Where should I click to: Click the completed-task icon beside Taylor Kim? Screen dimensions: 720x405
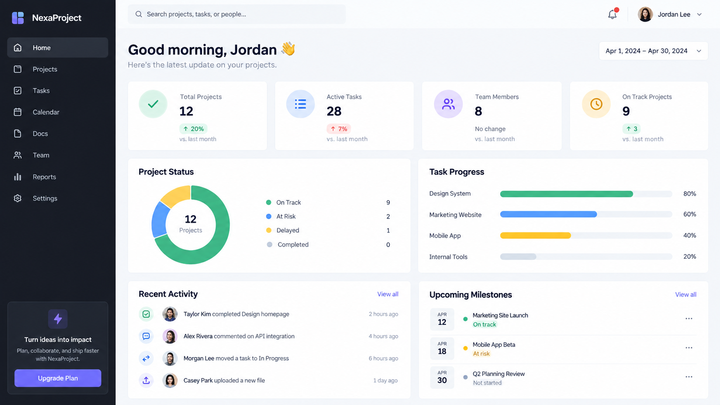click(146, 314)
